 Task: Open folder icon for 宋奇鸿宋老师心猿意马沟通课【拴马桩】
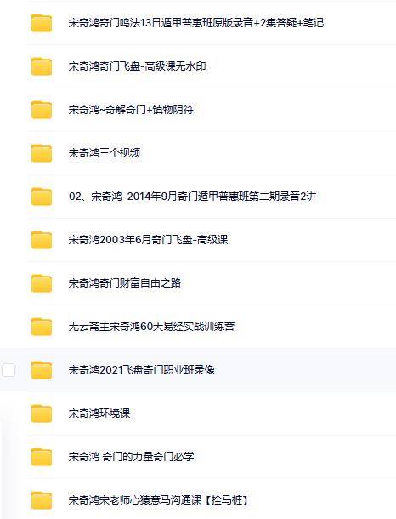click(42, 500)
